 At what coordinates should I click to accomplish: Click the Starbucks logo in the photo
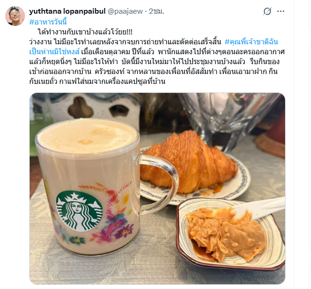pyautogui.click(x=79, y=211)
